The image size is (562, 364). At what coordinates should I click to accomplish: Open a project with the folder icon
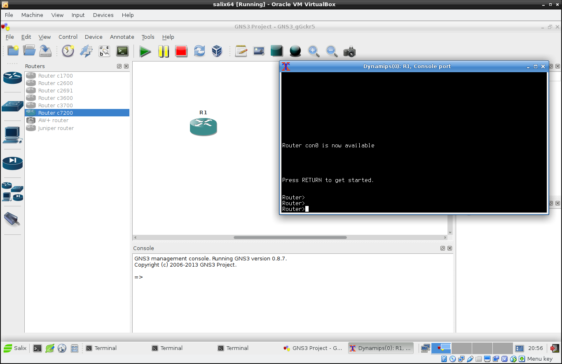29,51
